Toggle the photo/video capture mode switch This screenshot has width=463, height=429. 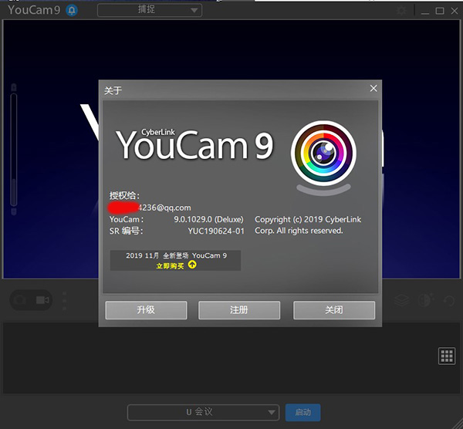pos(31,299)
